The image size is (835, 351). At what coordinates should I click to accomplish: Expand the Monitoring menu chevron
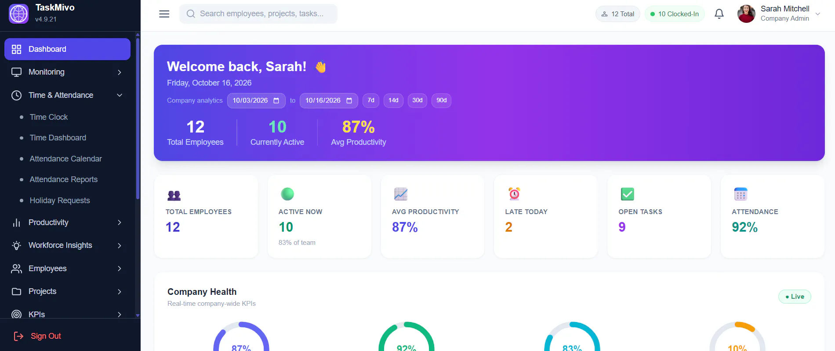[120, 72]
